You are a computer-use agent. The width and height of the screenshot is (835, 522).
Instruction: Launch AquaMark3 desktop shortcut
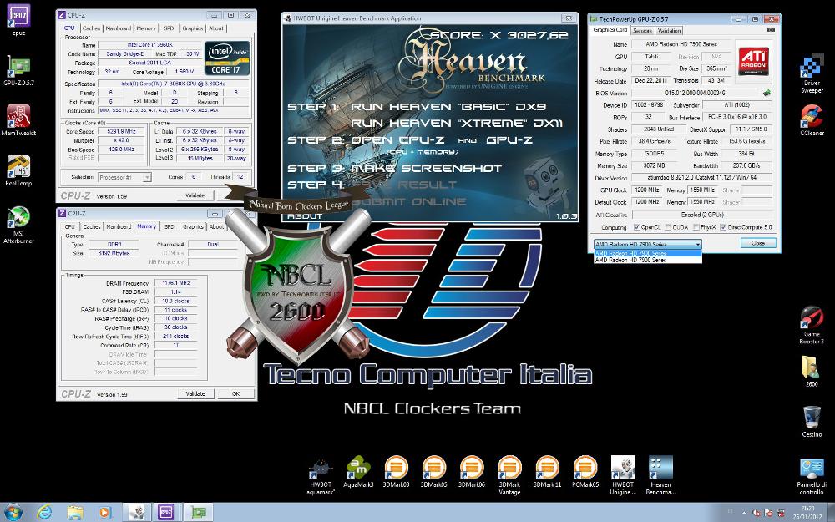tap(358, 472)
